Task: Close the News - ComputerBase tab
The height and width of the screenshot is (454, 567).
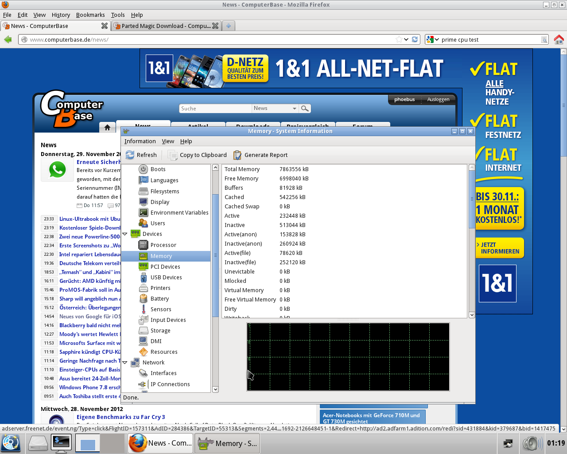Action: coord(105,26)
